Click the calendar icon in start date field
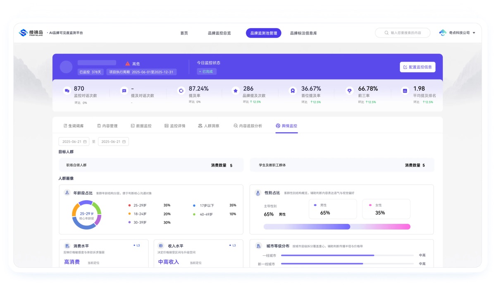This screenshot has height=285, width=496. (85, 141)
